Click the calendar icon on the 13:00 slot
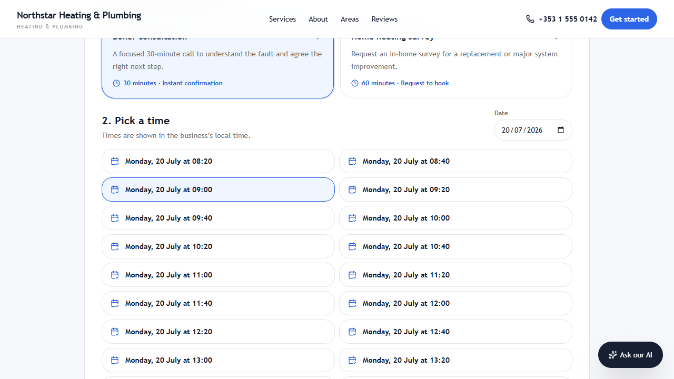674x379 pixels. pyautogui.click(x=115, y=360)
